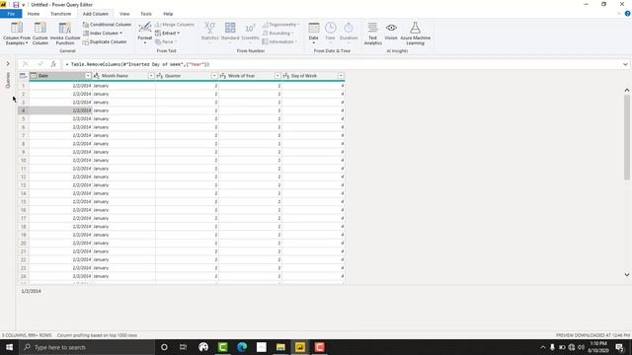The width and height of the screenshot is (632, 355).
Task: Open the Date column options
Action: click(x=314, y=33)
